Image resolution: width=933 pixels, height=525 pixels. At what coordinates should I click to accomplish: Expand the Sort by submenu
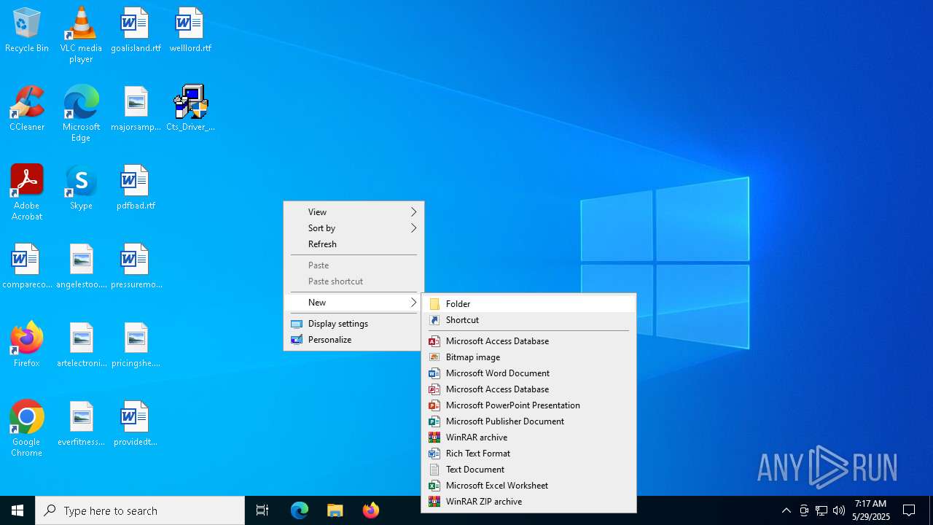coord(354,228)
